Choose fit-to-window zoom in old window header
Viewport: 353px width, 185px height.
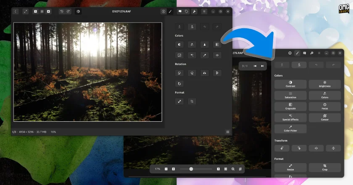(x=42, y=11)
